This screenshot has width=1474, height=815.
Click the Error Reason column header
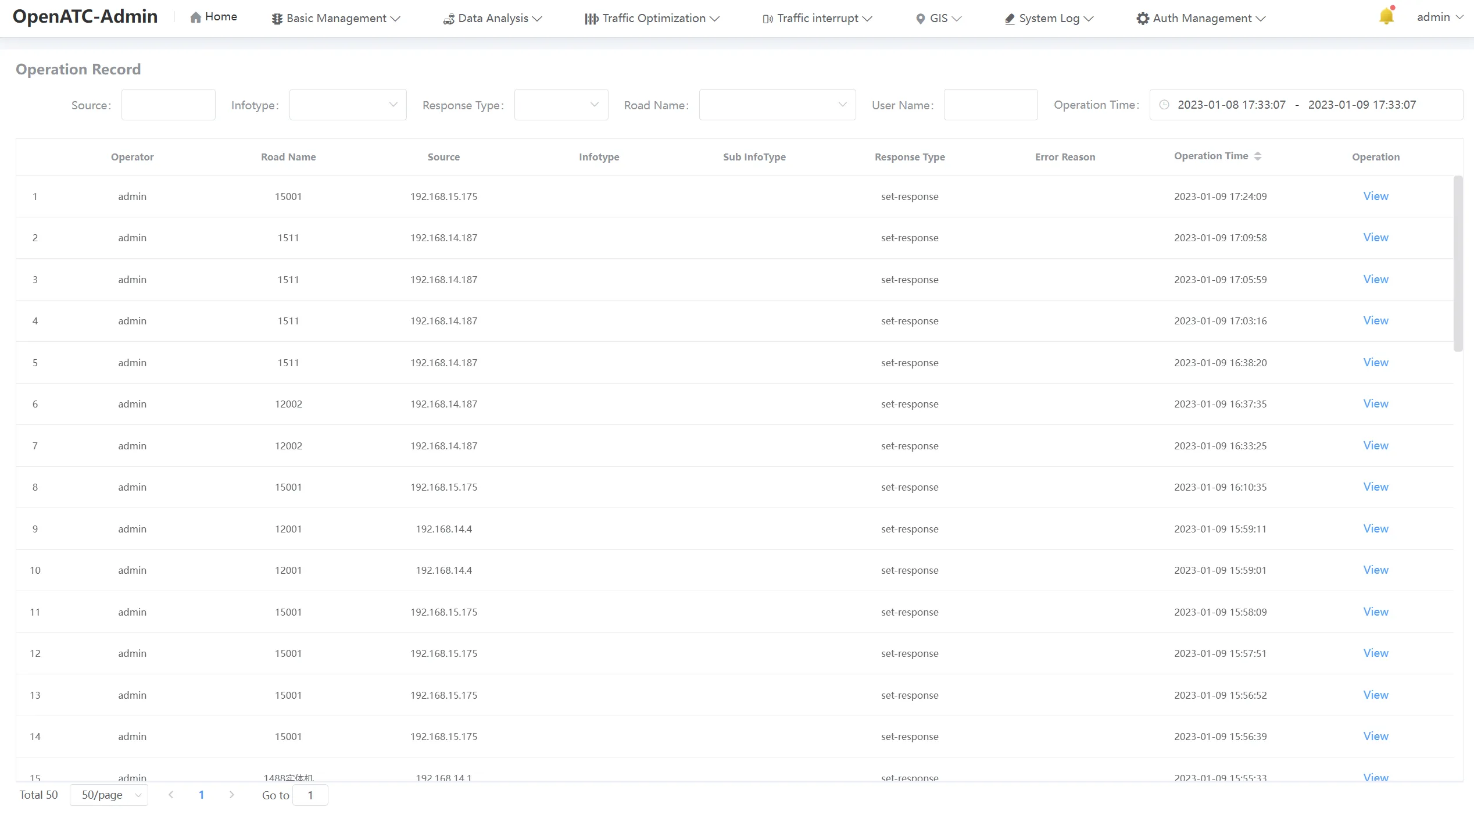1065,157
